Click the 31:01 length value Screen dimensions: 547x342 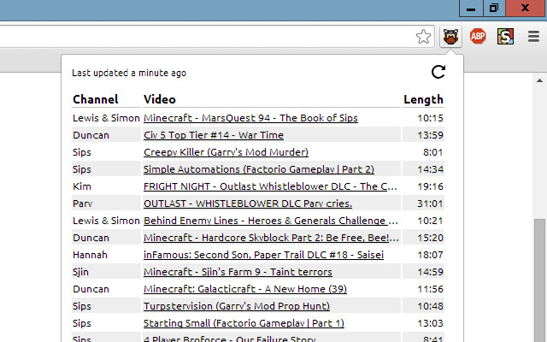click(430, 203)
